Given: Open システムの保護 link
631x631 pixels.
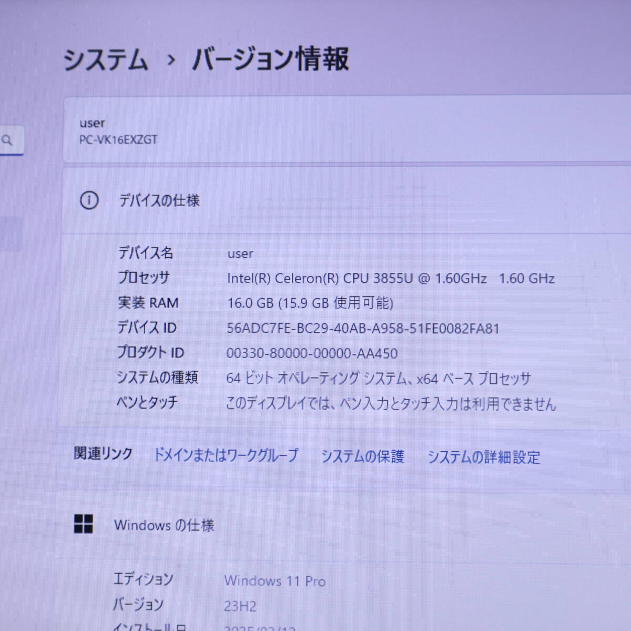Looking at the screenshot, I should [362, 456].
